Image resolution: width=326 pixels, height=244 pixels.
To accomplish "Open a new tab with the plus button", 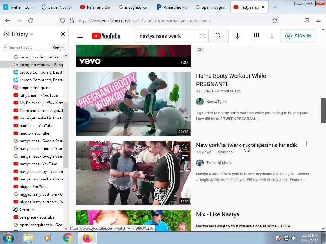I will [275, 7].
